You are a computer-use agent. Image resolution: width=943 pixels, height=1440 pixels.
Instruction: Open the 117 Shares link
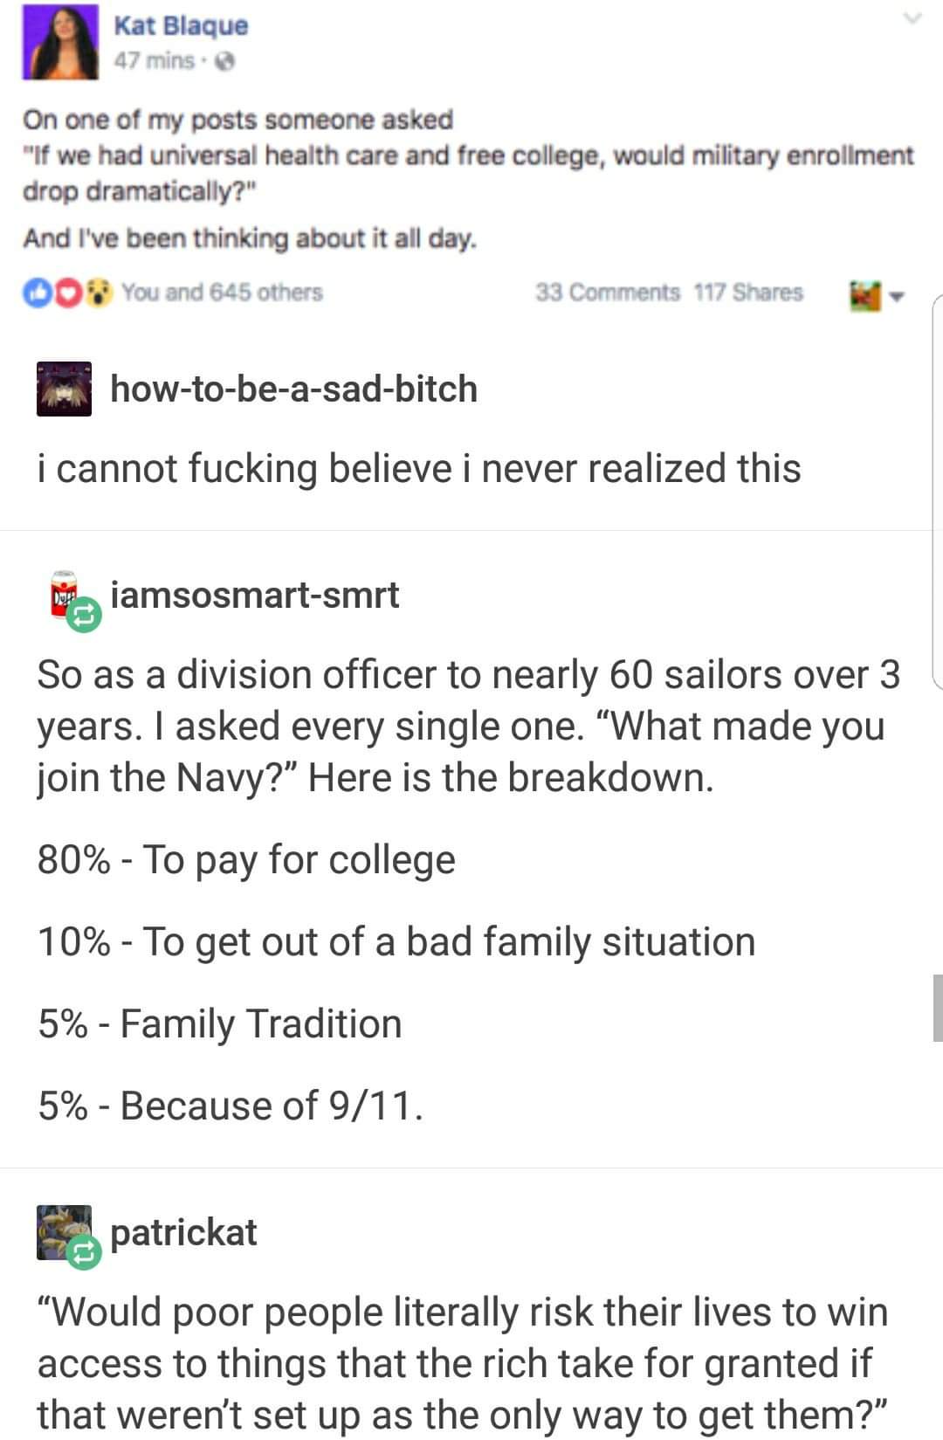(748, 292)
